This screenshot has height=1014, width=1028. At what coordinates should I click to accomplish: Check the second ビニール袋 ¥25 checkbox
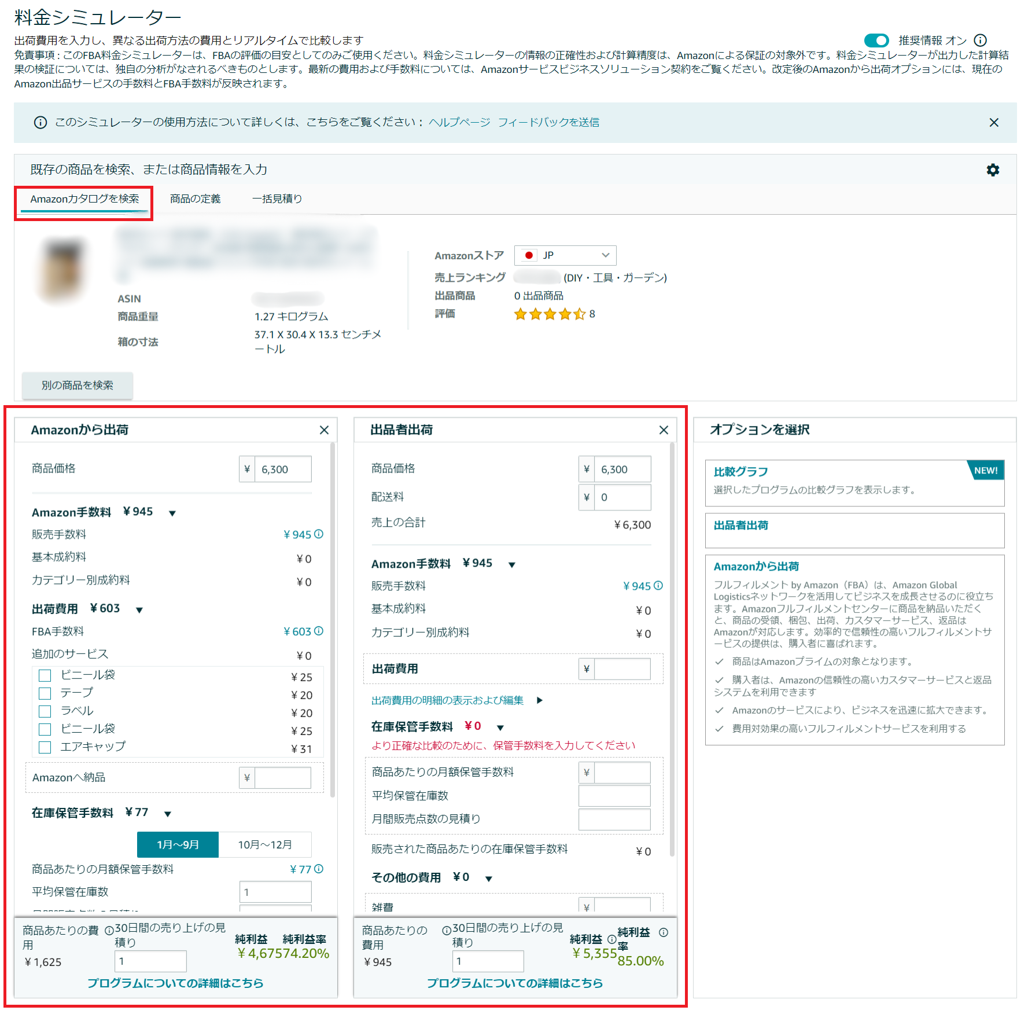[45, 729]
